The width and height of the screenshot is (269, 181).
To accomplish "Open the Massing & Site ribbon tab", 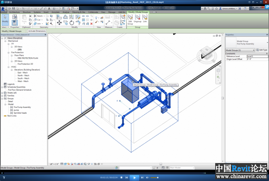I will (79, 12).
